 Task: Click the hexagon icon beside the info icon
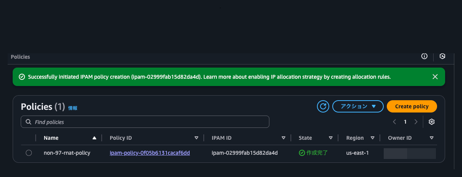click(x=442, y=56)
